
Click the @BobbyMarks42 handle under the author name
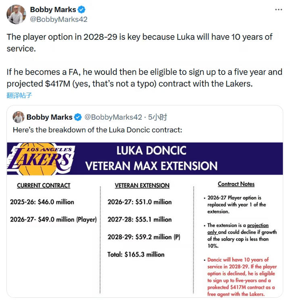click(x=58, y=19)
